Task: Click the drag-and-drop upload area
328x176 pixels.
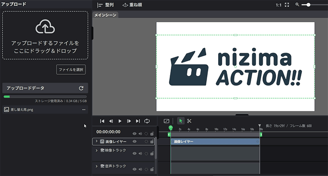Action: pyautogui.click(x=45, y=35)
